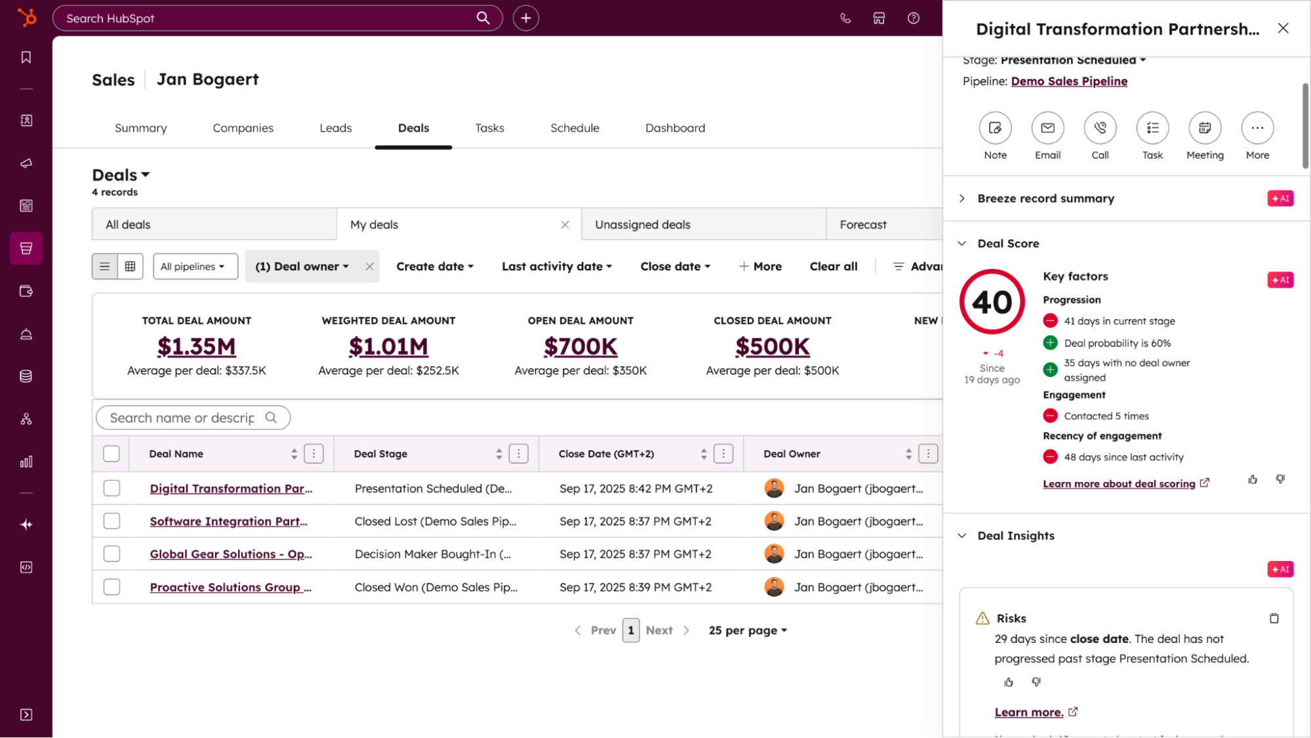The width and height of the screenshot is (1311, 738).
Task: Click the HubSpot sprocket logo
Action: [x=26, y=18]
